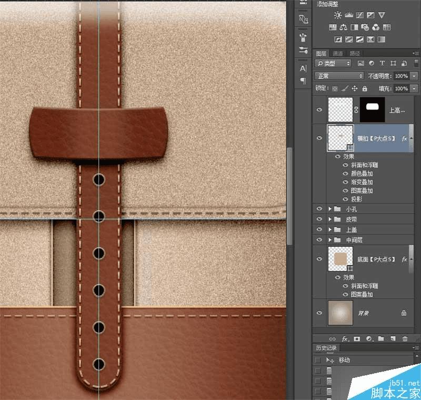Switch to the 路径 tab
Screen dimensions: 421x400
point(355,53)
